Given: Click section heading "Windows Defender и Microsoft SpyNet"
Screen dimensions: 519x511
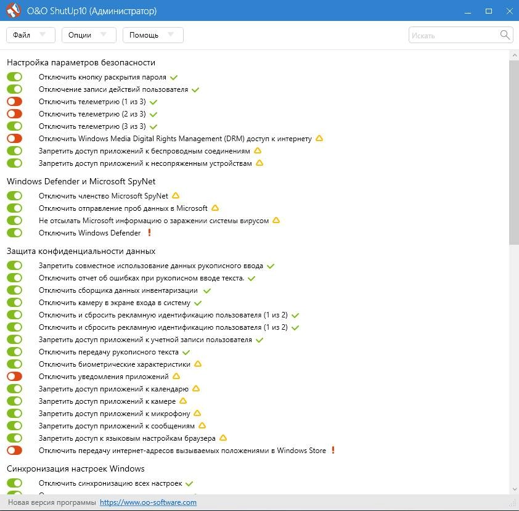Looking at the screenshot, I should 81,181.
